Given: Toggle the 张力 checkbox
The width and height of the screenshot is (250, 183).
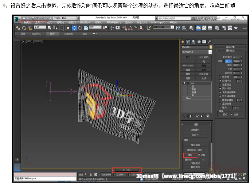Looking at the screenshot, I should click(220, 108).
